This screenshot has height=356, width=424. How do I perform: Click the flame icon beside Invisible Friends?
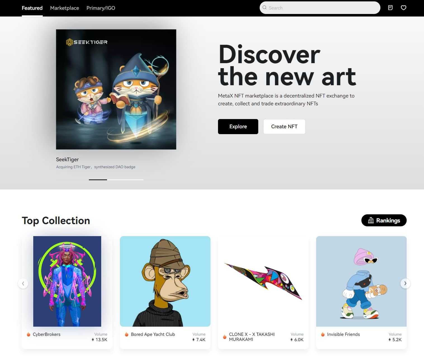[323, 334]
